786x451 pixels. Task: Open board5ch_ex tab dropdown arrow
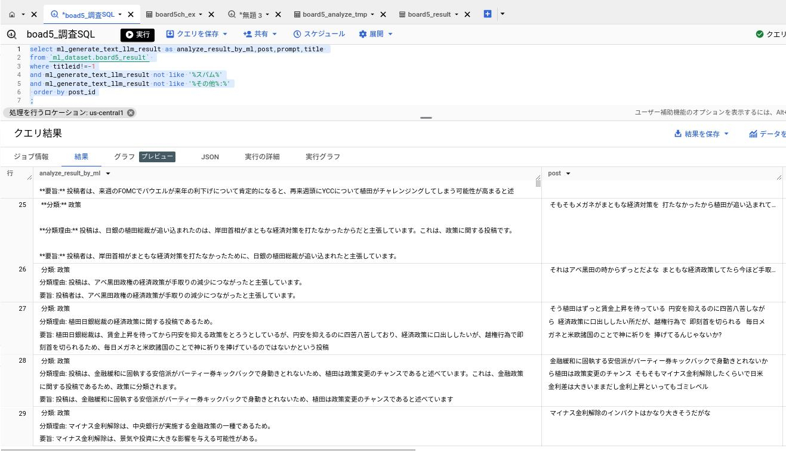(x=200, y=14)
